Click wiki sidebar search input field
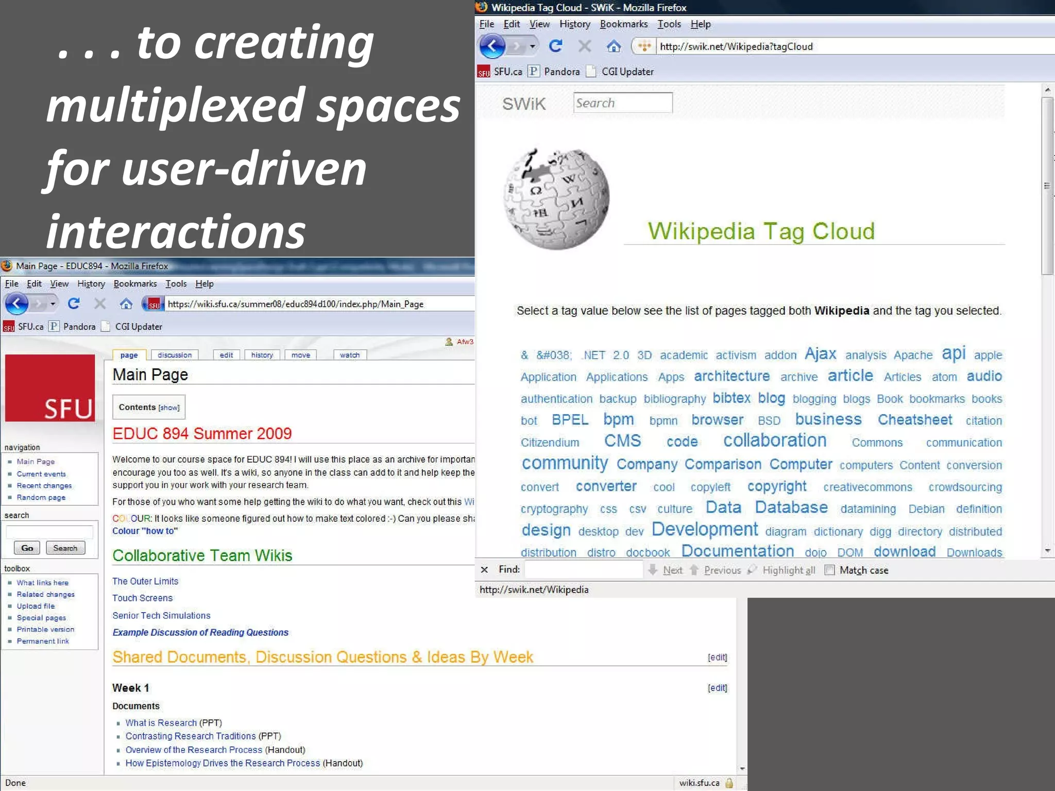 coord(49,532)
